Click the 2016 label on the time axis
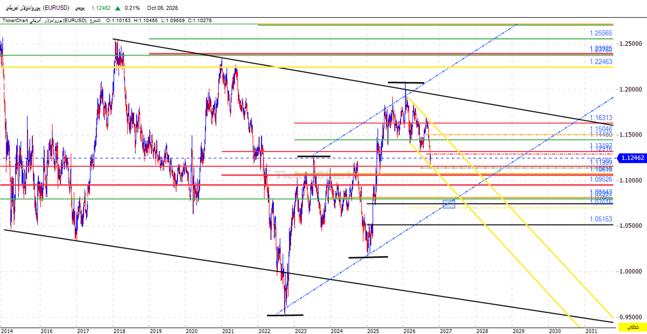The height and width of the screenshot is (334, 647). 46,330
